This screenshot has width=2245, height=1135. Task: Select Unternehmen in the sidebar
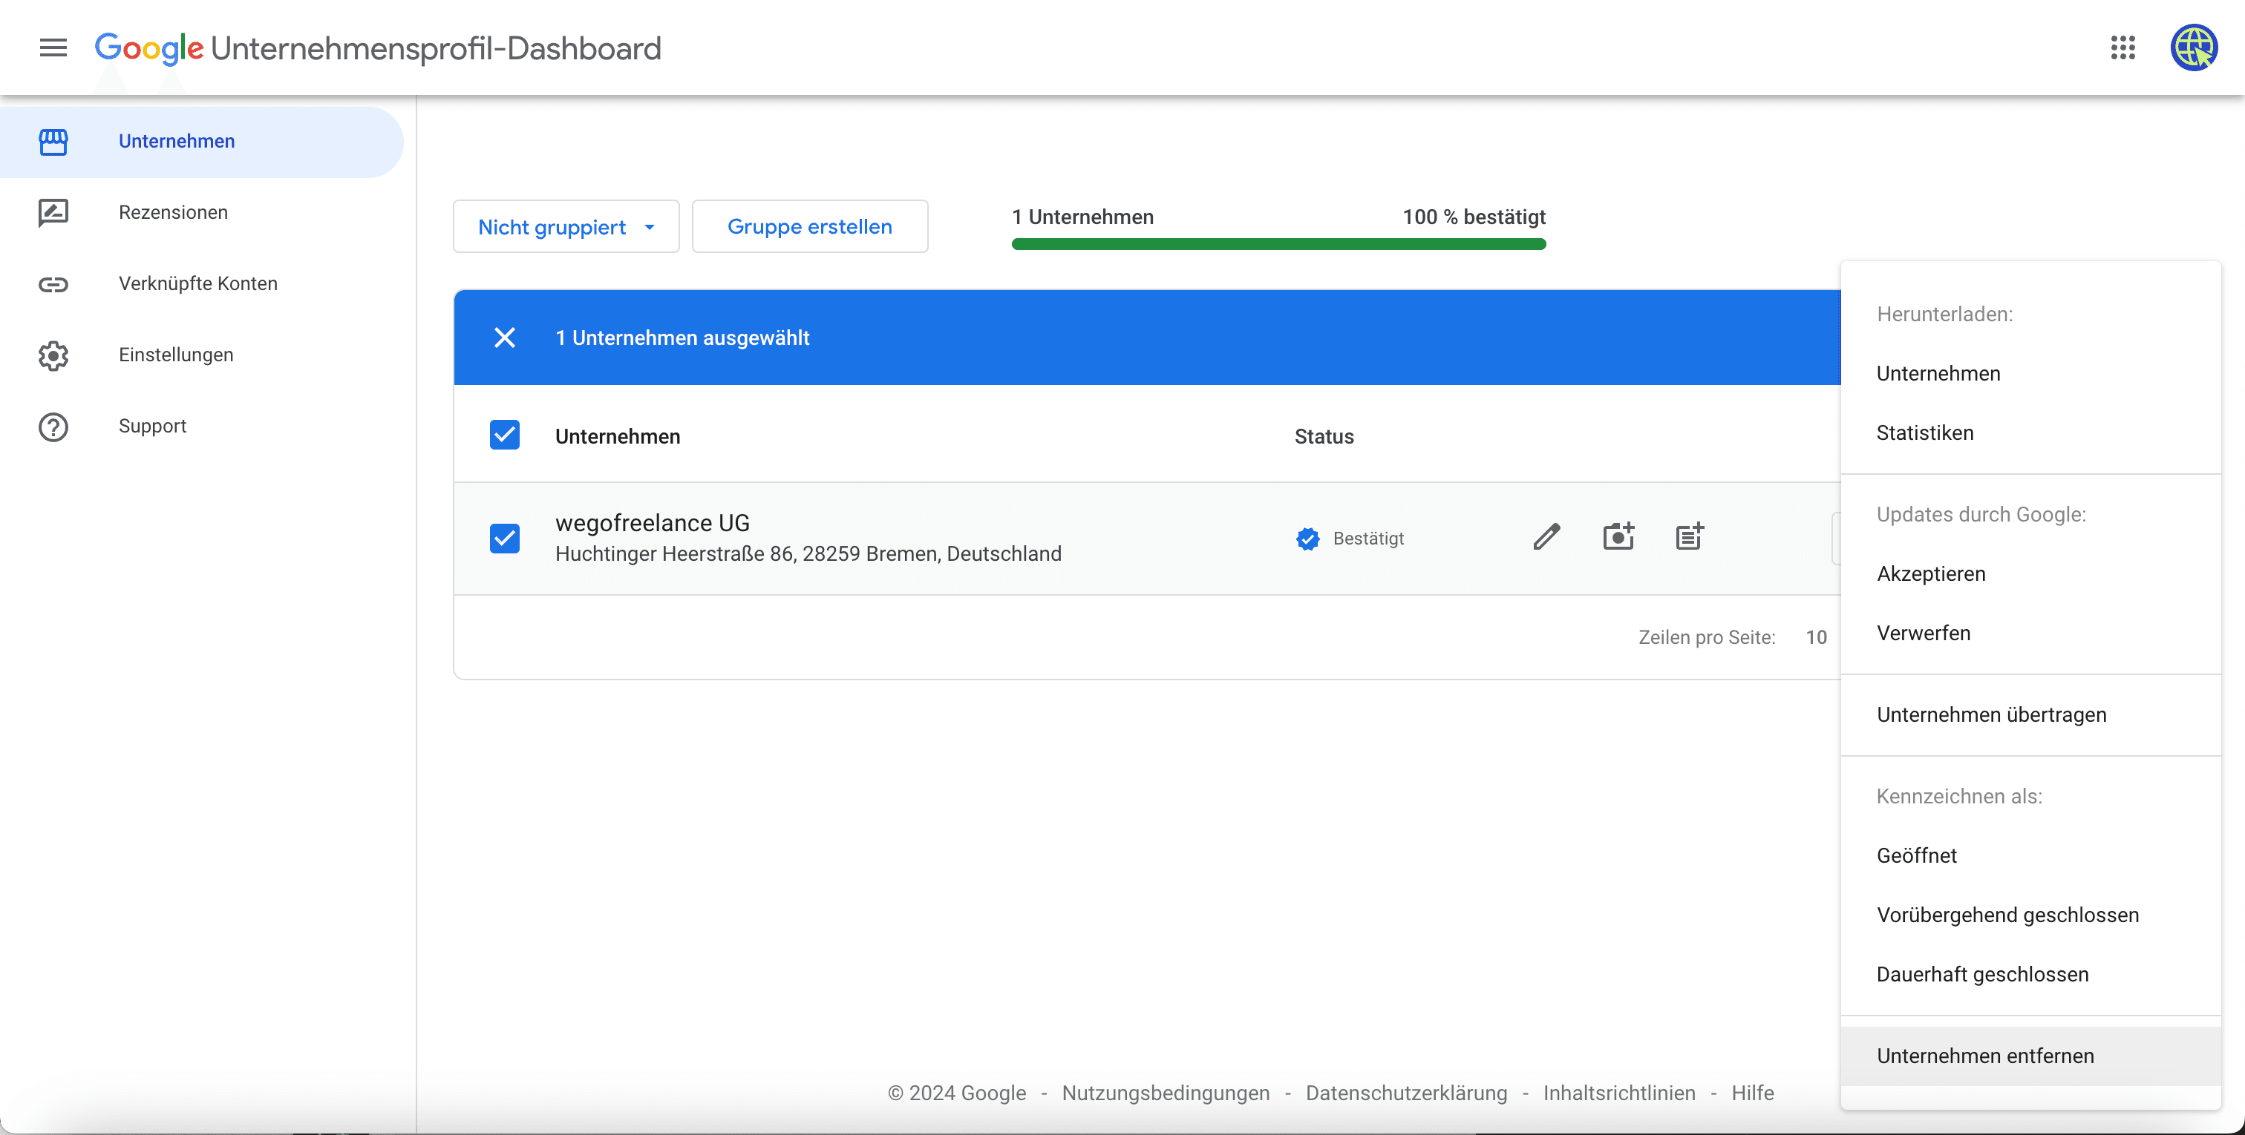pos(202,141)
